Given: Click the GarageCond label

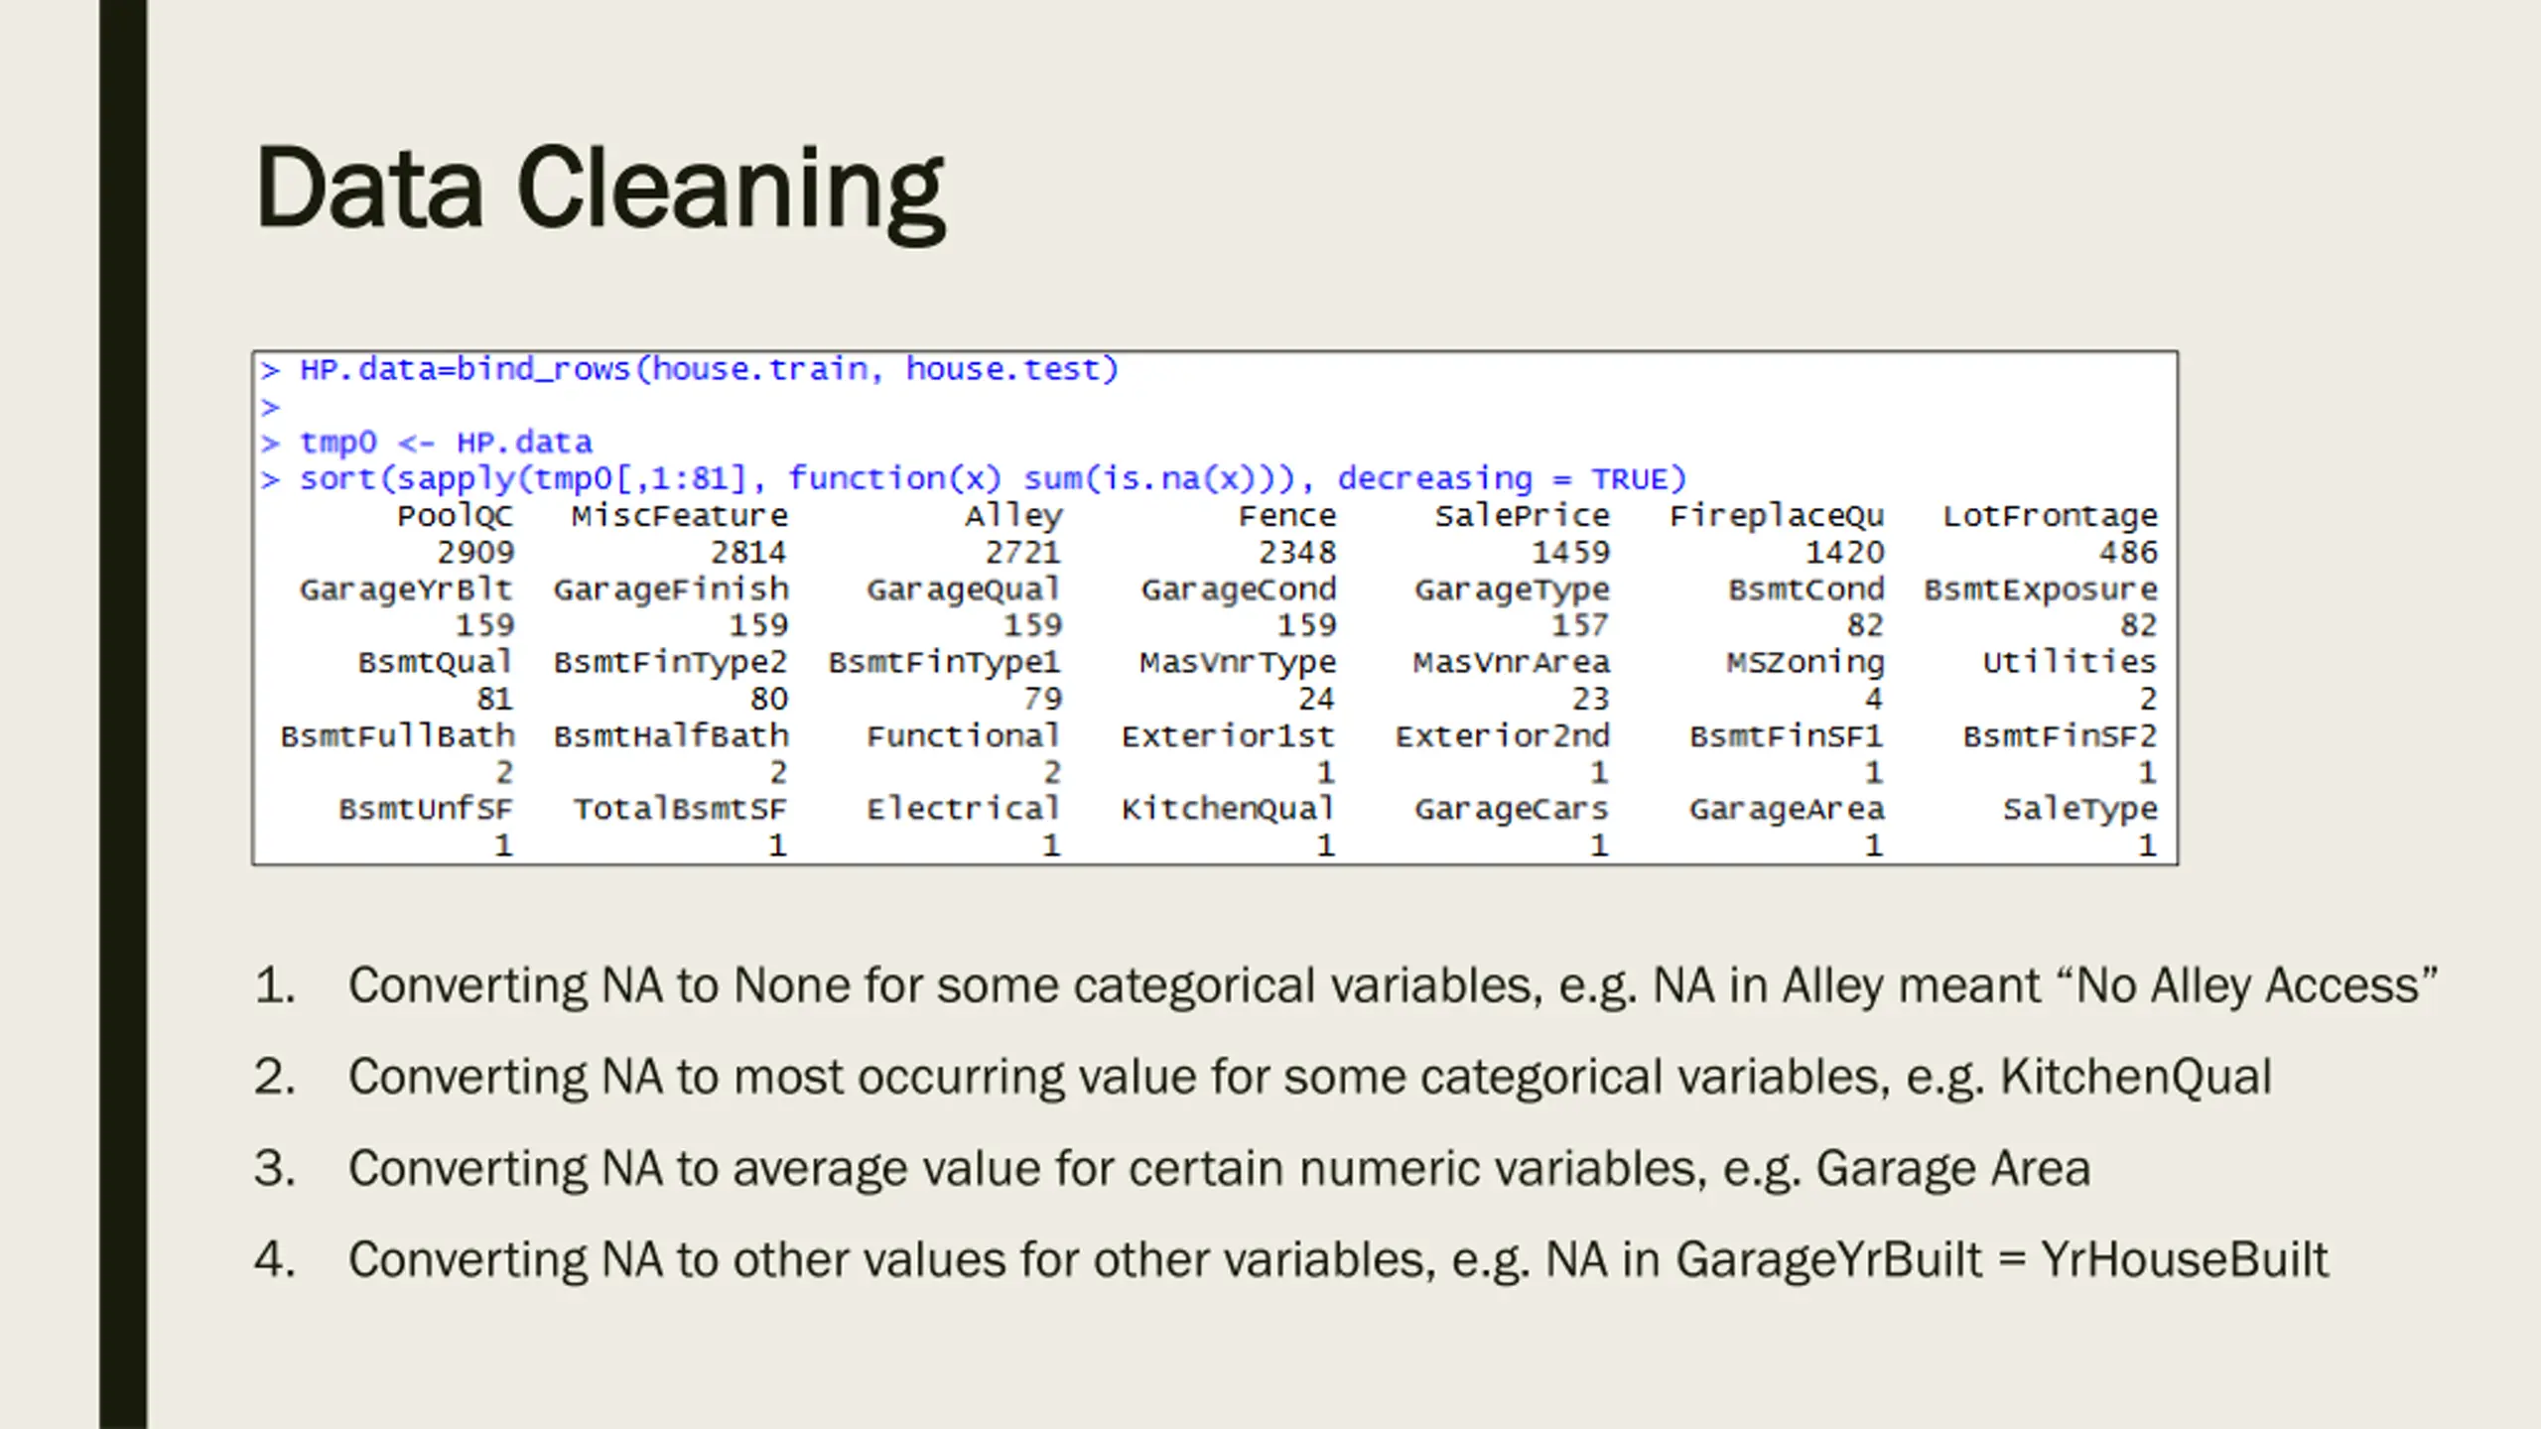Looking at the screenshot, I should (x=1239, y=590).
